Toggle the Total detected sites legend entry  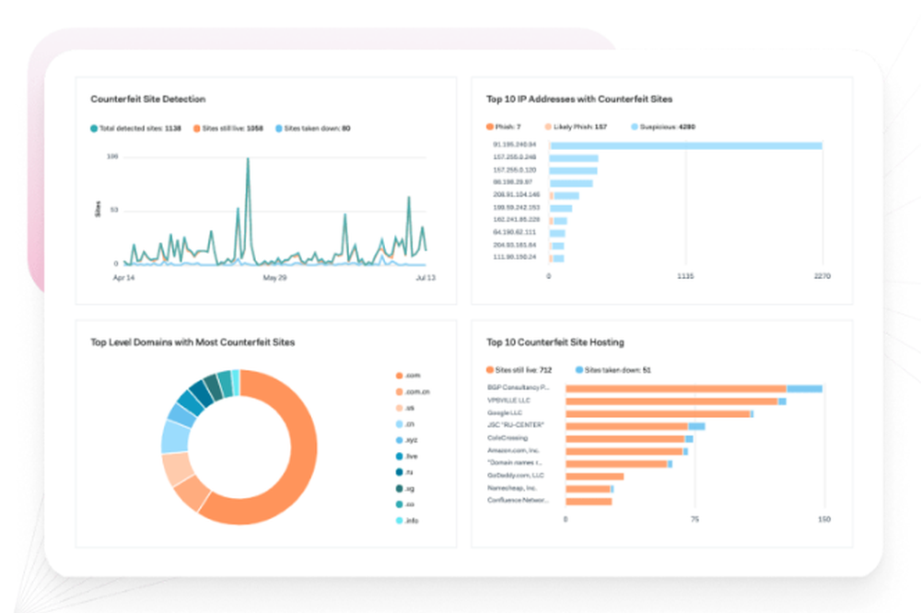pyautogui.click(x=135, y=129)
